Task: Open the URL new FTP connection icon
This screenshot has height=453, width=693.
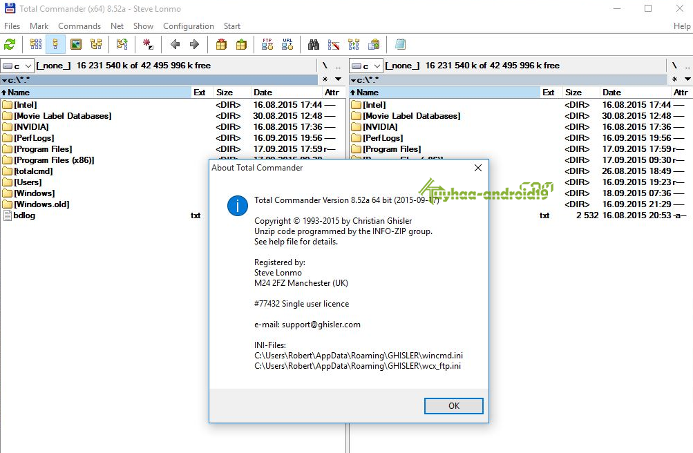Action: point(287,44)
